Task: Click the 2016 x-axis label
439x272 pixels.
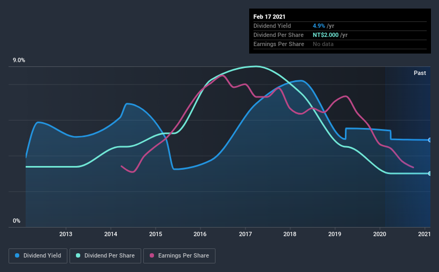Action: pyautogui.click(x=200, y=234)
